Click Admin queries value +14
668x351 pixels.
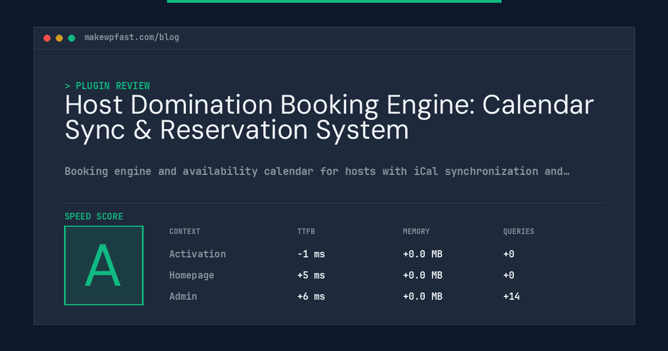click(x=512, y=296)
